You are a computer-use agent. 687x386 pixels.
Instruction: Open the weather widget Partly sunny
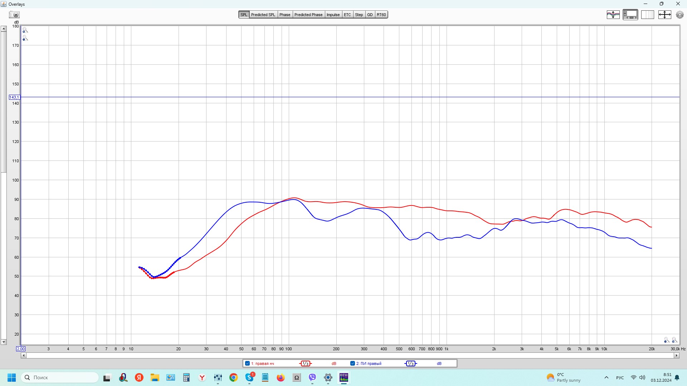pos(564,377)
